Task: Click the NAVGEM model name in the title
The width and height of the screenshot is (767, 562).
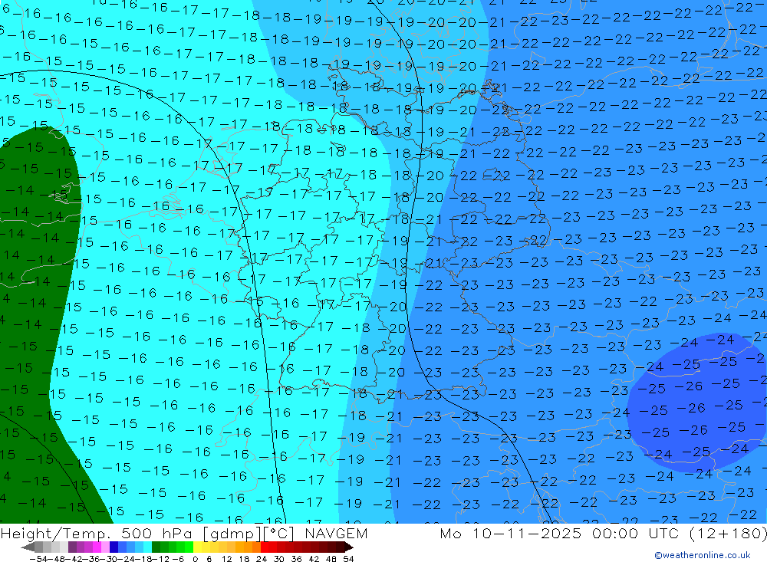Action: [336, 533]
